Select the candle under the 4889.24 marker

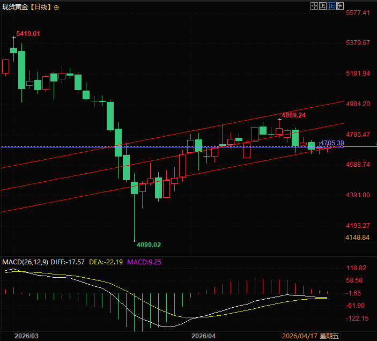pyautogui.click(x=279, y=131)
